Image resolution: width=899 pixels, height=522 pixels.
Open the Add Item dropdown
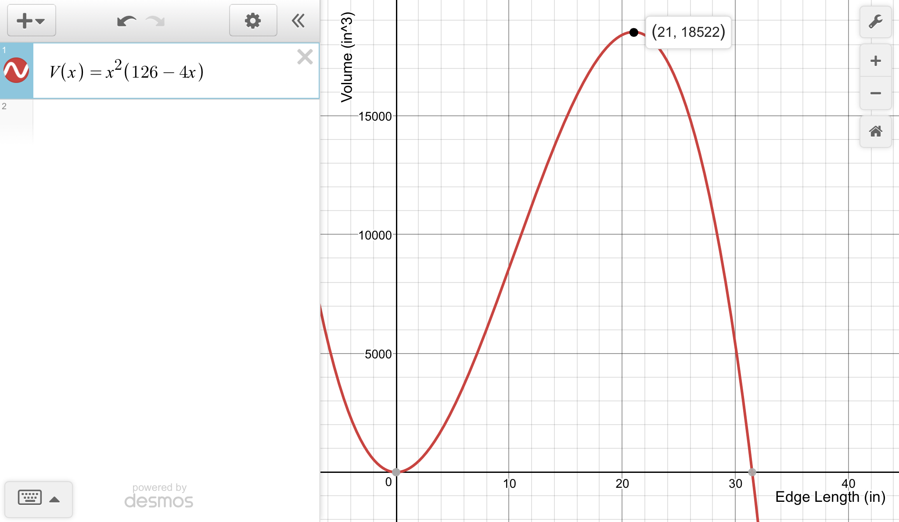coord(31,21)
